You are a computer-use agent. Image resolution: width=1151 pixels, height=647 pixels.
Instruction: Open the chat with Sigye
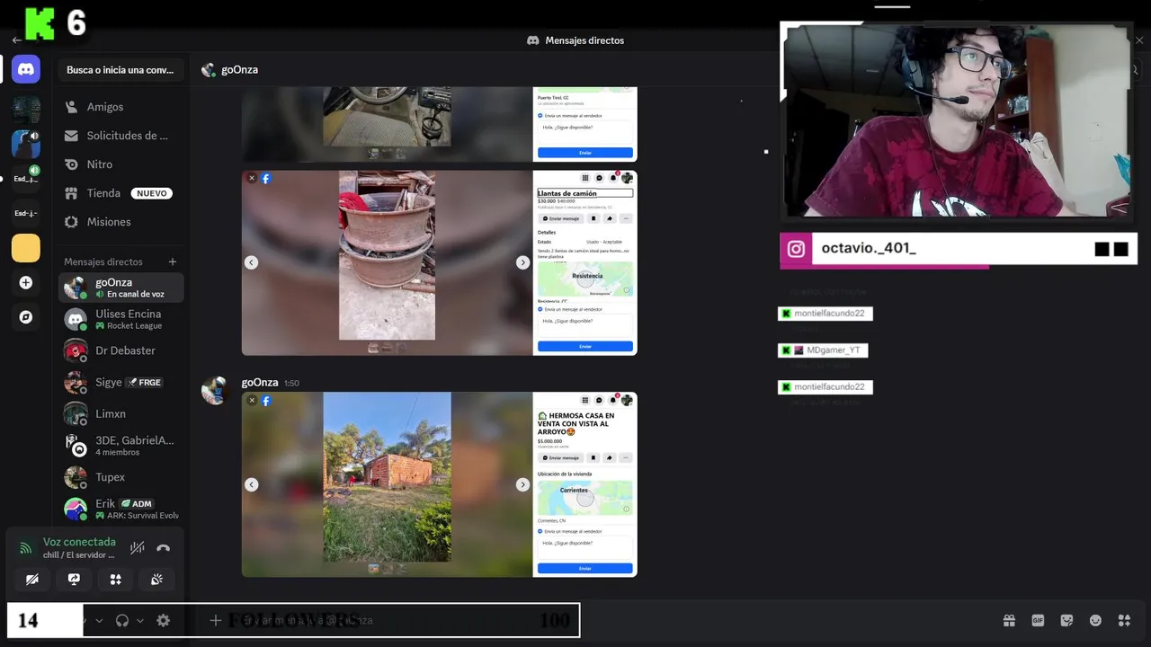coord(121,382)
